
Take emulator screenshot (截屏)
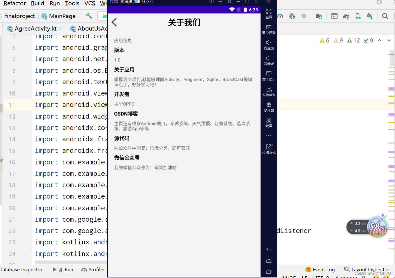click(x=269, y=122)
